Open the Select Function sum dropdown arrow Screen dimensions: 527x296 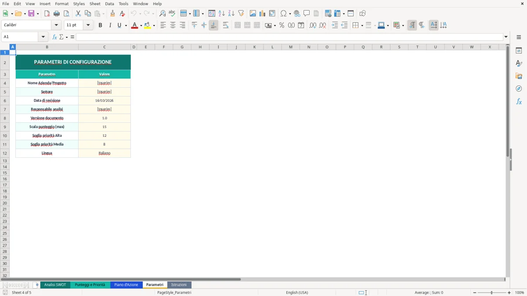[x=66, y=37]
